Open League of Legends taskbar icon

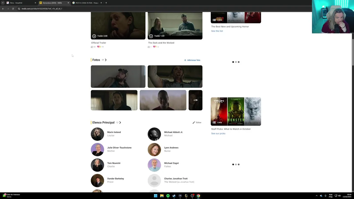186,196
